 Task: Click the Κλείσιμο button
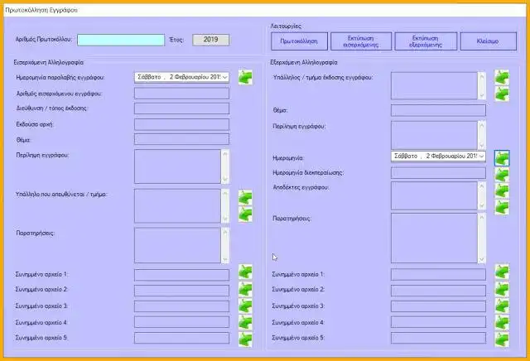click(489, 41)
